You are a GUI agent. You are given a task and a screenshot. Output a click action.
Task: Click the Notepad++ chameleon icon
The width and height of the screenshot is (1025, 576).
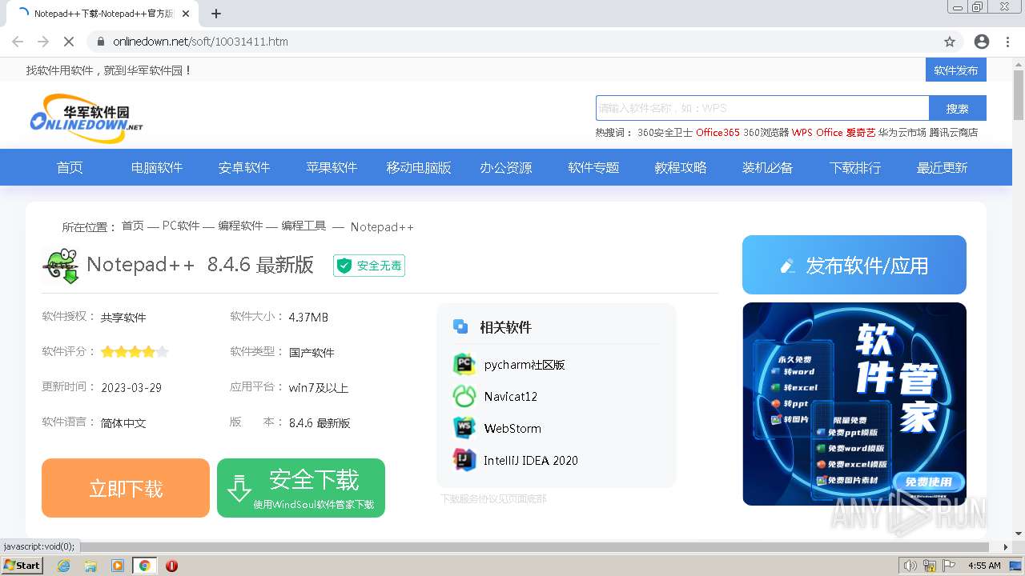click(x=62, y=266)
